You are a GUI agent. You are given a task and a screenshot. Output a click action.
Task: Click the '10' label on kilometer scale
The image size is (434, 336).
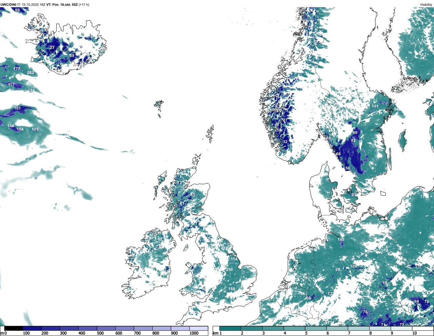[414, 333]
